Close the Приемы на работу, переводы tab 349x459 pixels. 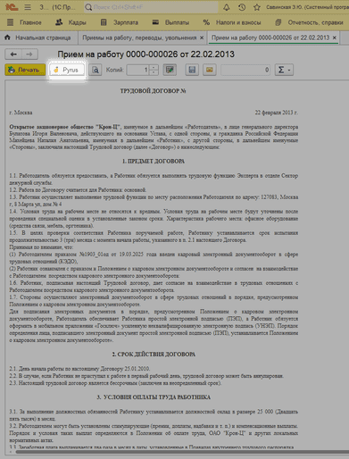point(202,38)
